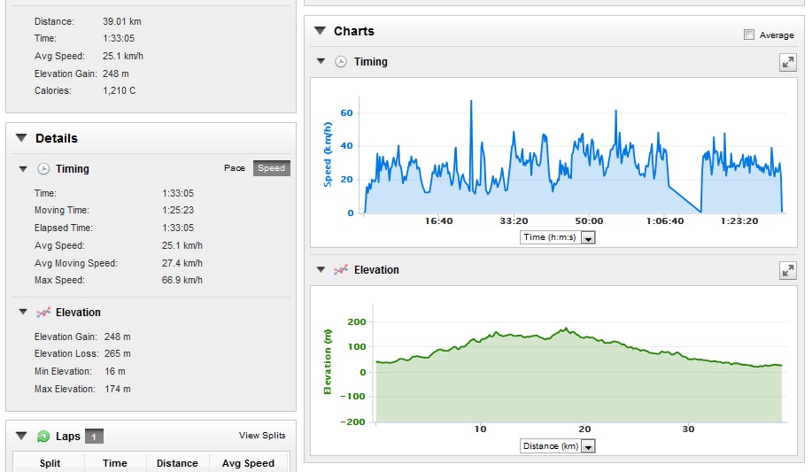
Task: Click the elevation icon above Elevation chart
Action: [341, 270]
